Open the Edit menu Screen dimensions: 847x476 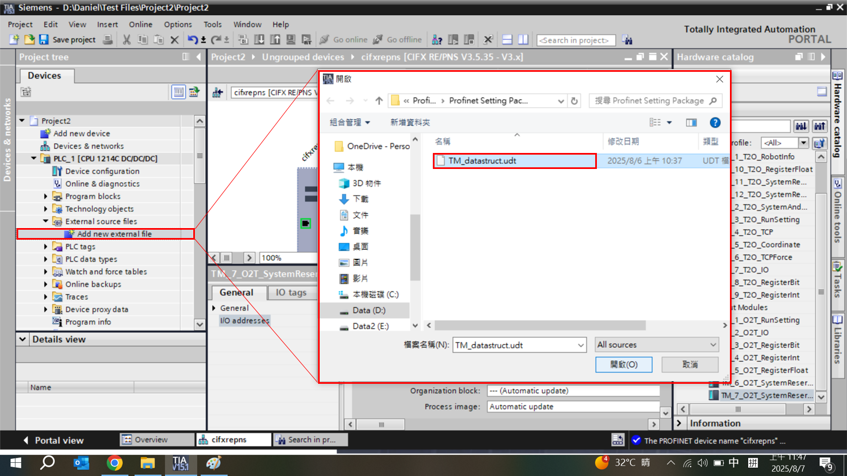51,24
